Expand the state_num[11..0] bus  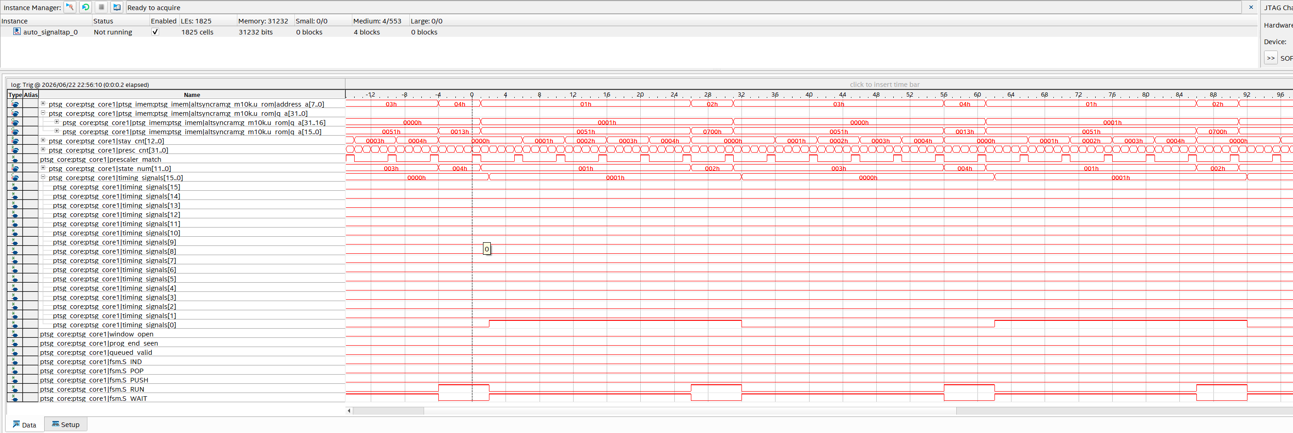pos(43,168)
